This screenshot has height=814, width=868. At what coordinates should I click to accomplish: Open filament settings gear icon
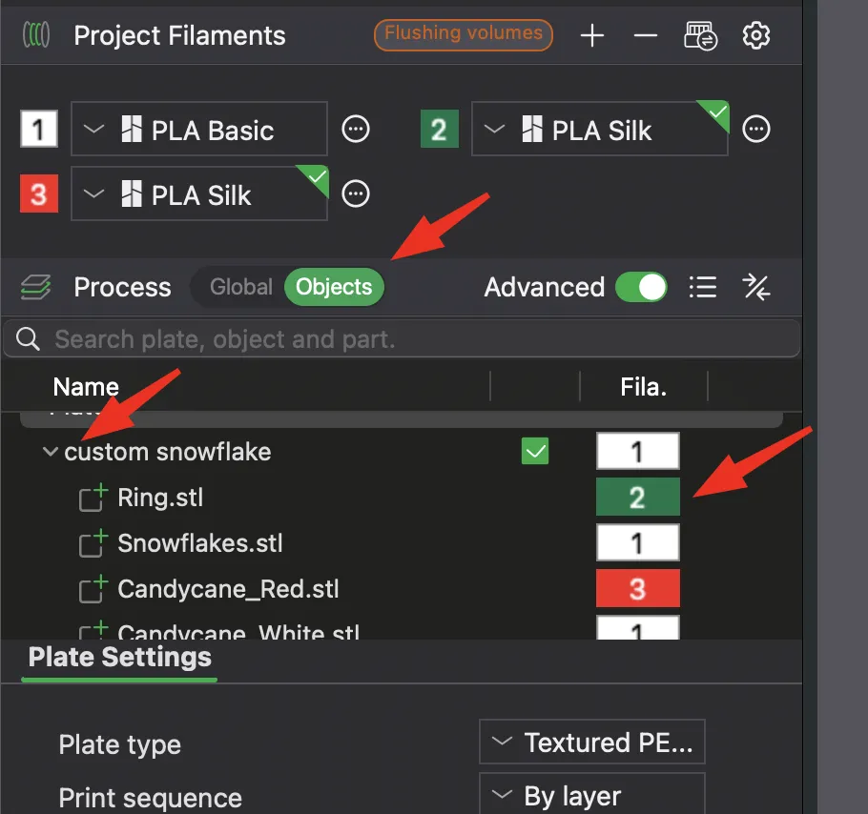[756, 36]
